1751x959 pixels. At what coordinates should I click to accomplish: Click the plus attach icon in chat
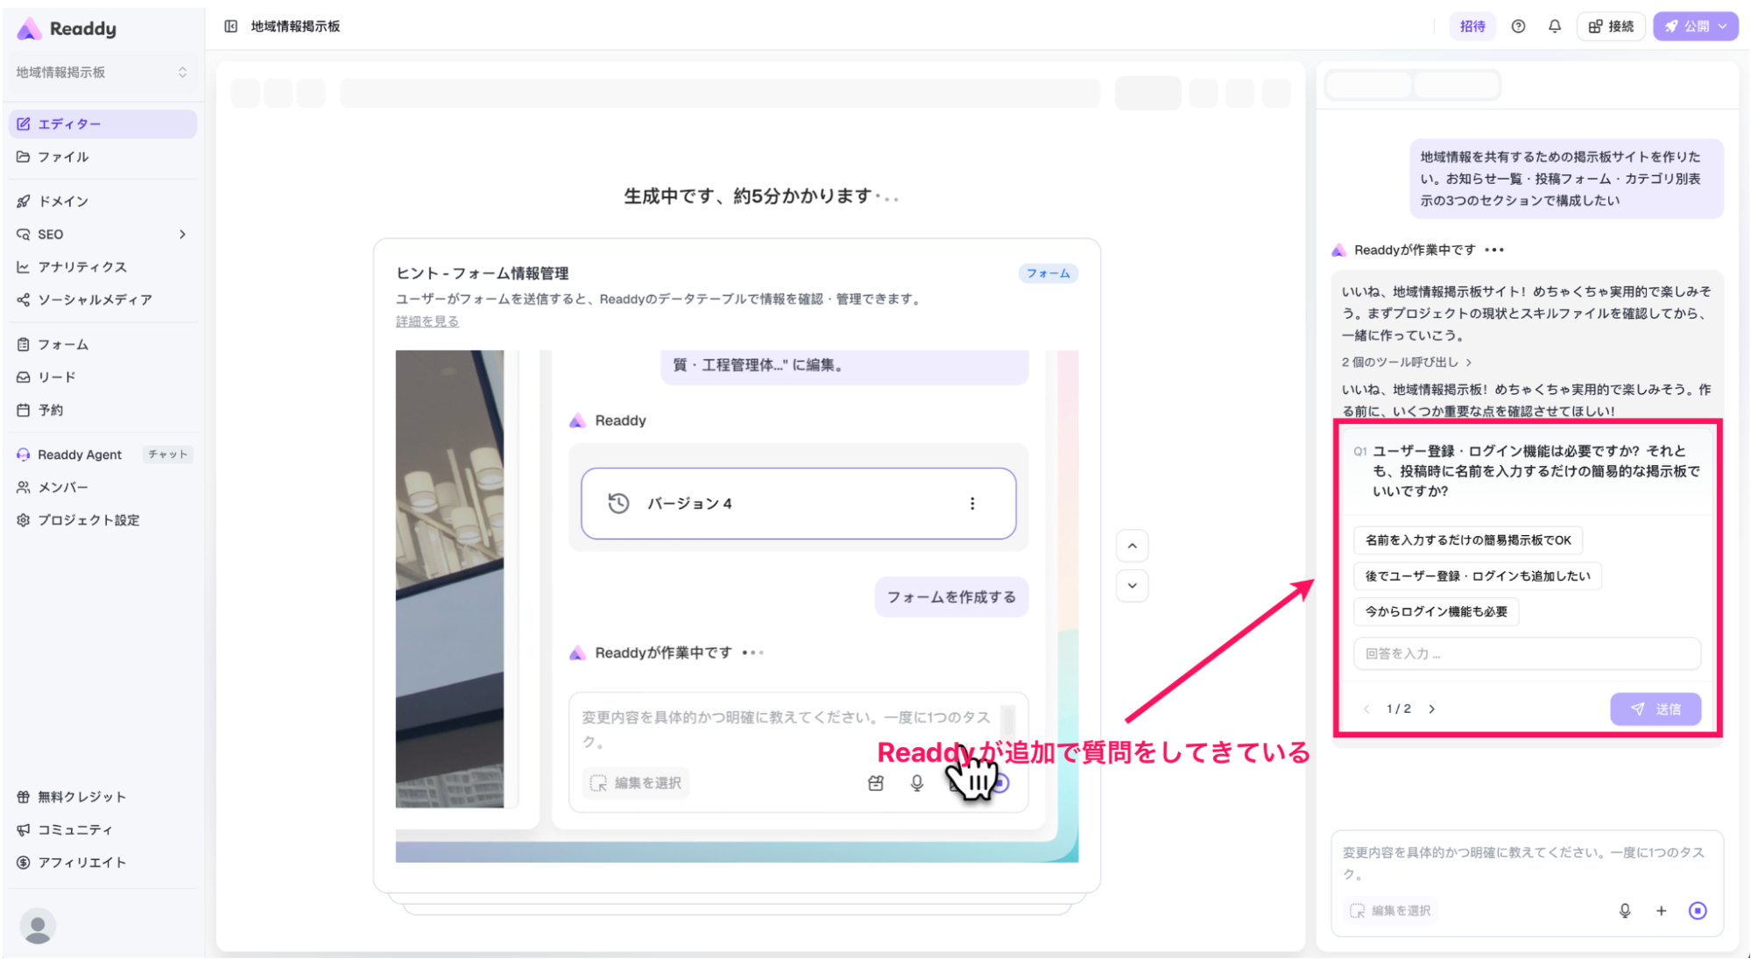[1661, 911]
